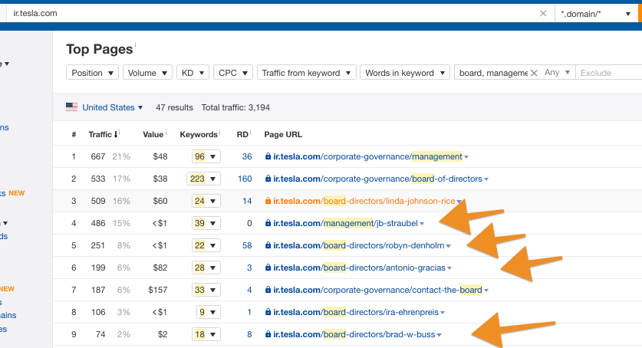Viewport: 642px width, 348px height.
Task: Sort by the RD column header
Action: point(243,135)
